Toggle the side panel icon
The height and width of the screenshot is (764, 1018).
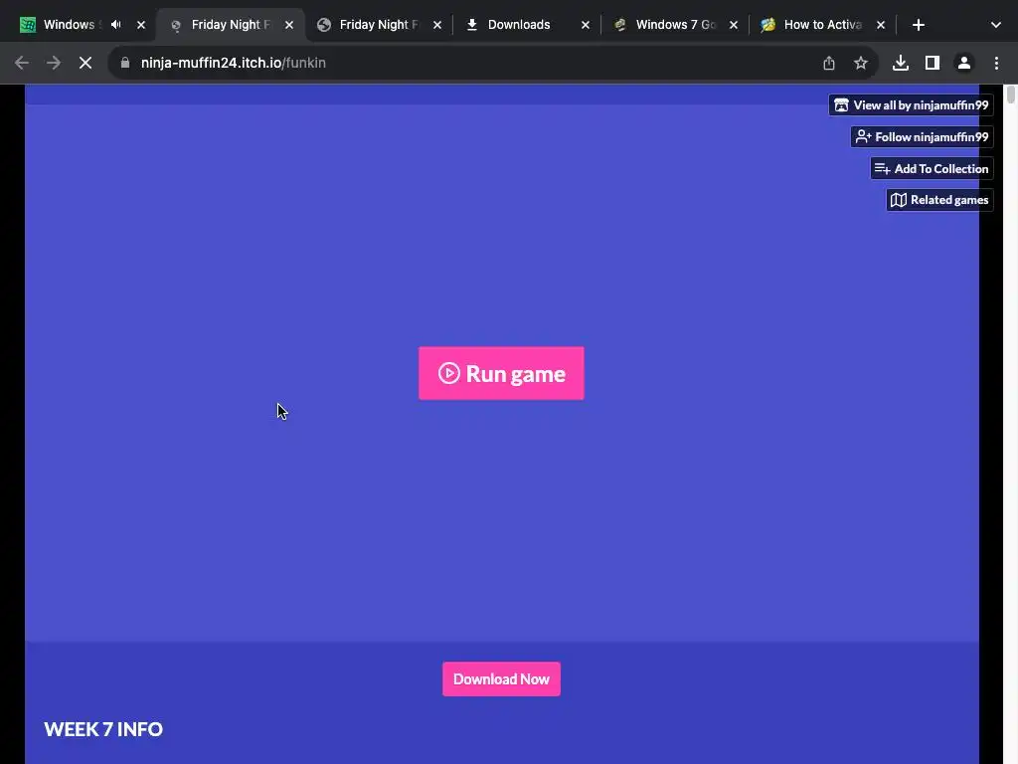(933, 63)
